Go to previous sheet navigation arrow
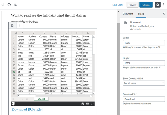The image size is (167, 115). point(18,99)
